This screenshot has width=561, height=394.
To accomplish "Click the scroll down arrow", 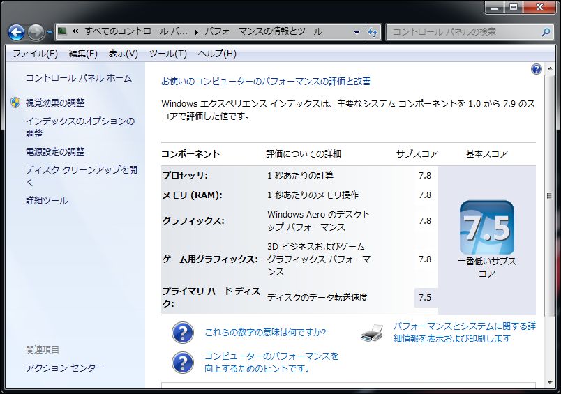I will [x=550, y=383].
